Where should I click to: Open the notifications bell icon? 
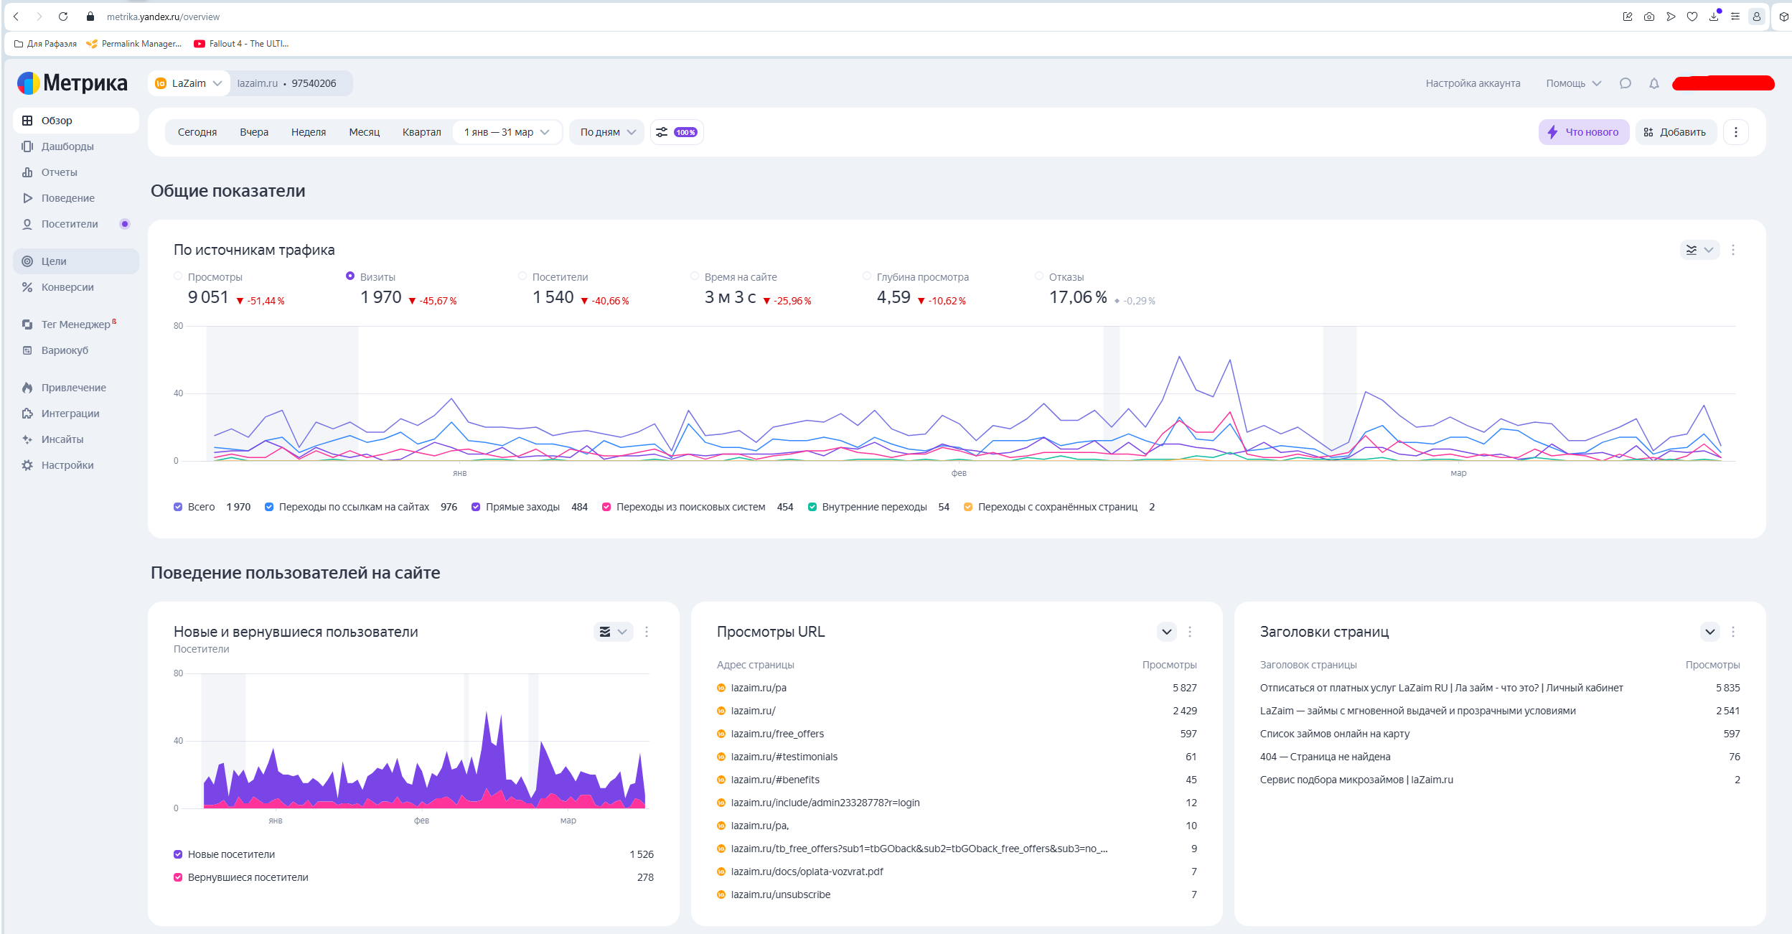pos(1653,83)
